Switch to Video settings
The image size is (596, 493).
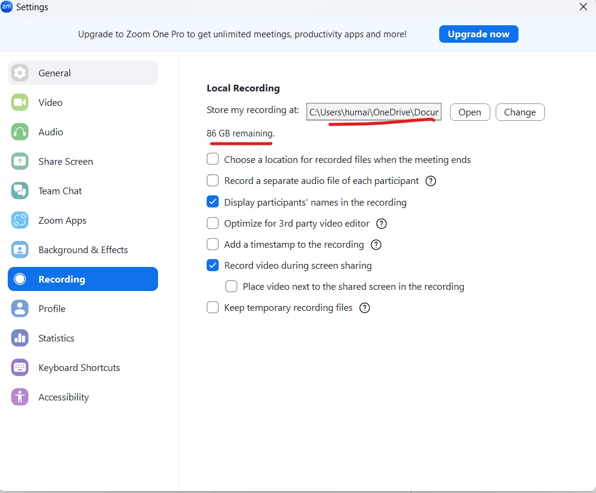point(83,102)
